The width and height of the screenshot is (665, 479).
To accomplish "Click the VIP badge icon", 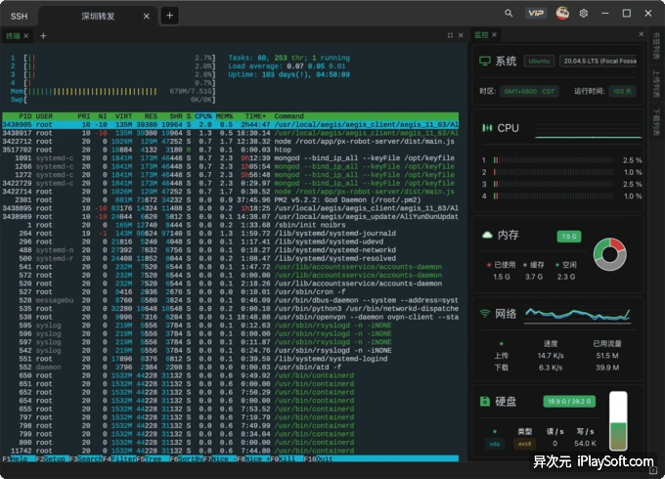I will [x=536, y=13].
